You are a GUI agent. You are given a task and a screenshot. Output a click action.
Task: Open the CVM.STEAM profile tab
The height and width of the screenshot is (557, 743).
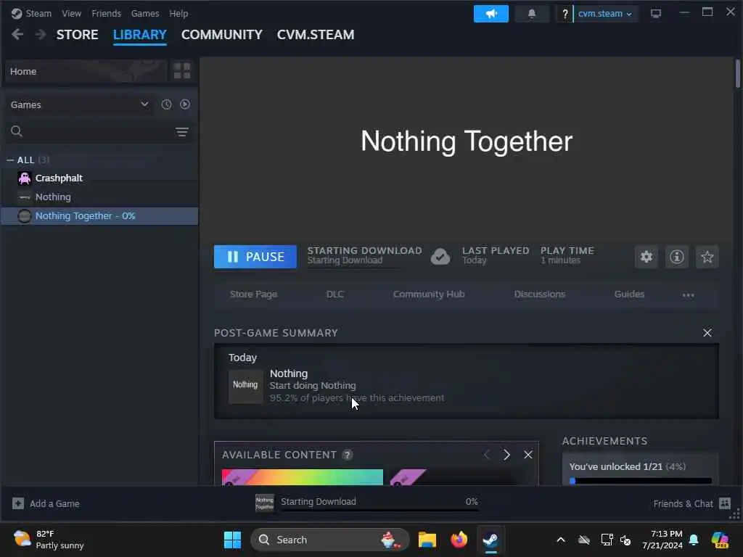tap(316, 35)
